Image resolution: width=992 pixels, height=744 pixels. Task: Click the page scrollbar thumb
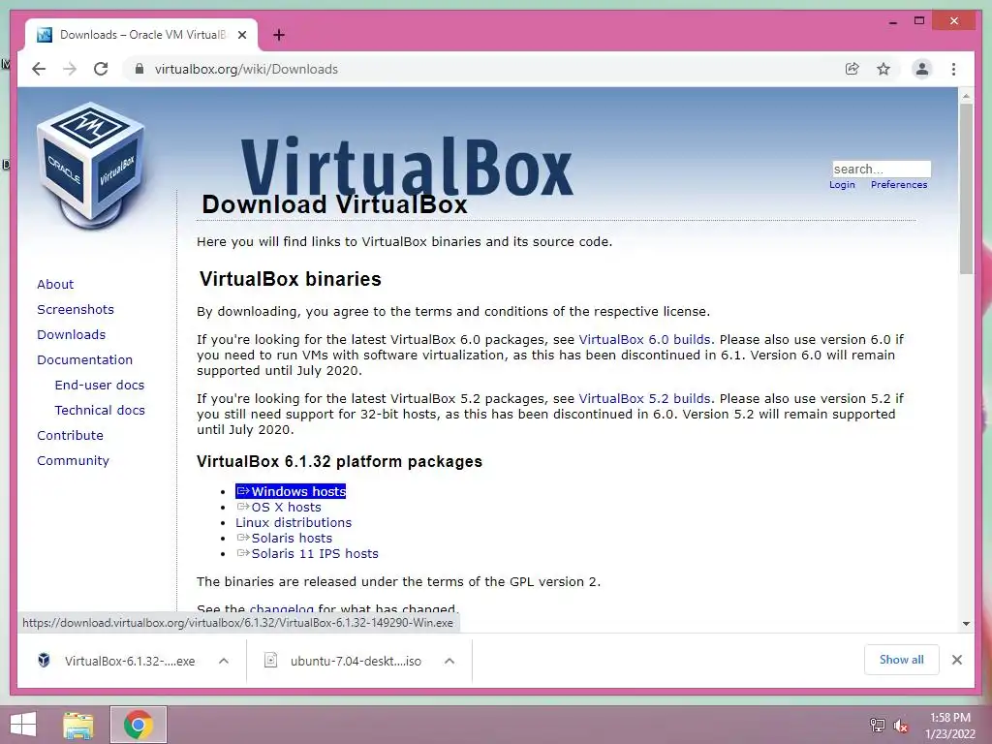[x=966, y=189]
